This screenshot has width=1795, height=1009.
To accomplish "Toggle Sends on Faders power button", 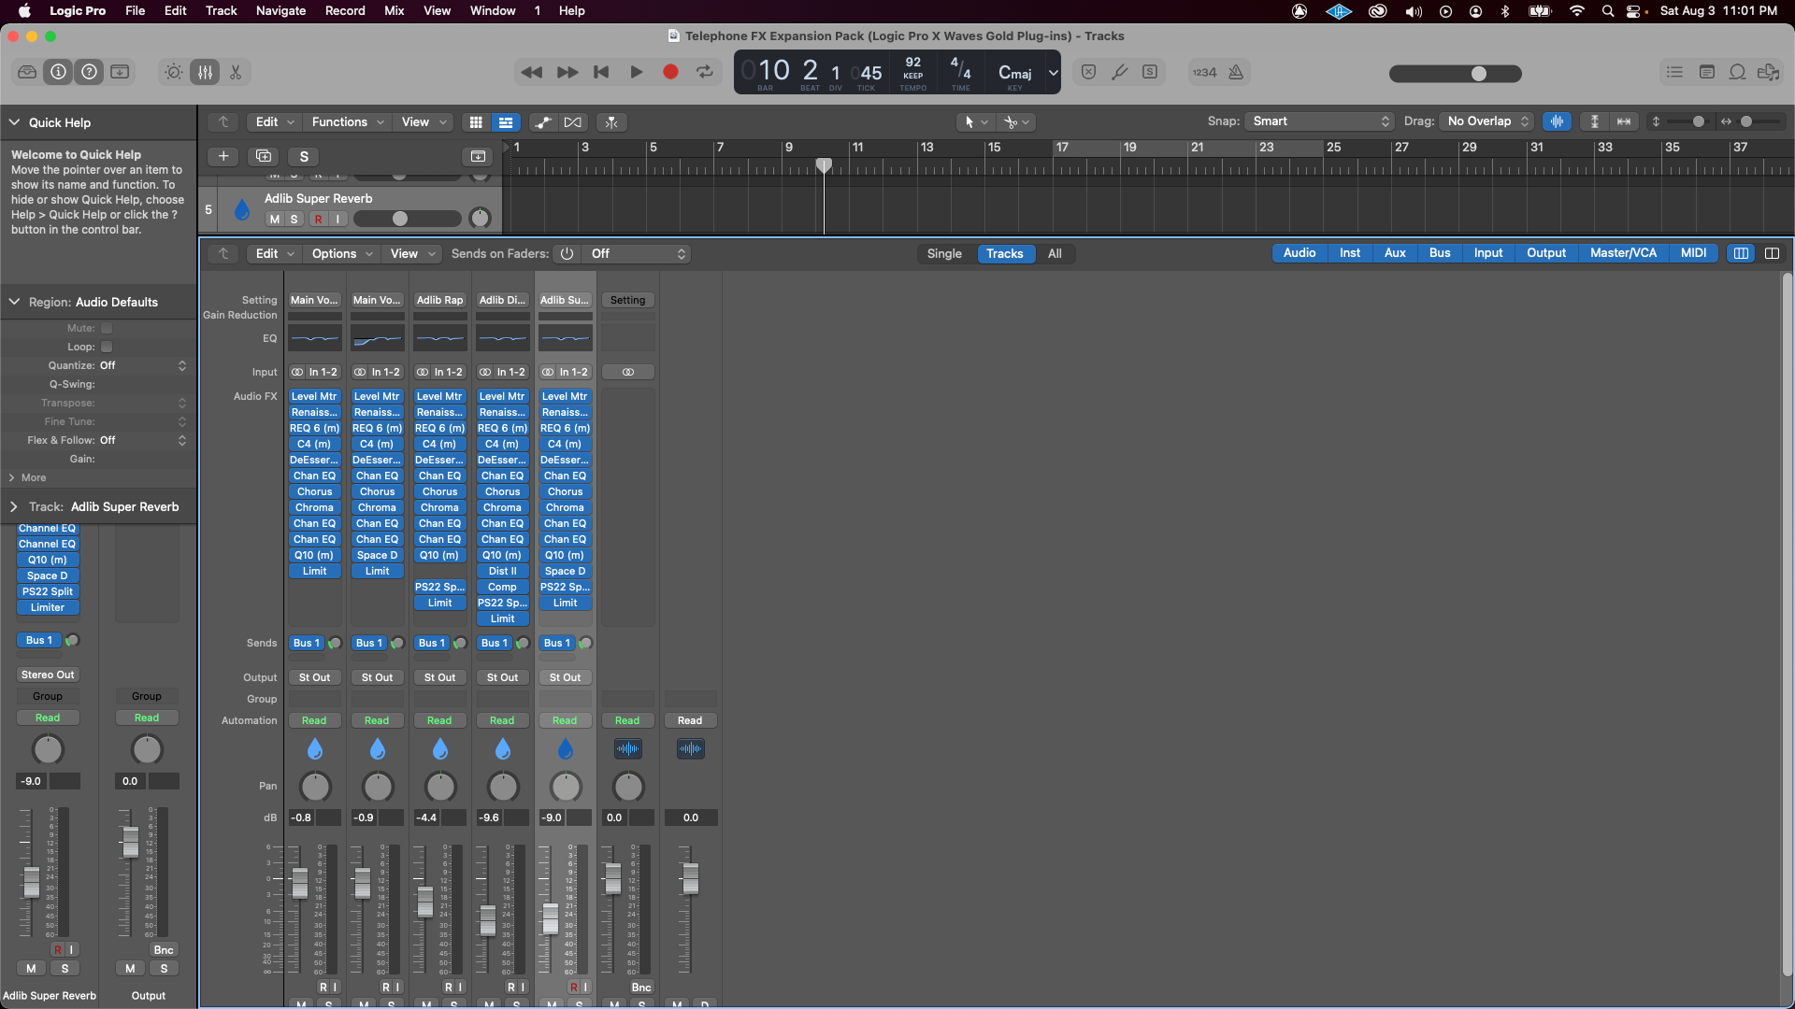I will point(567,253).
